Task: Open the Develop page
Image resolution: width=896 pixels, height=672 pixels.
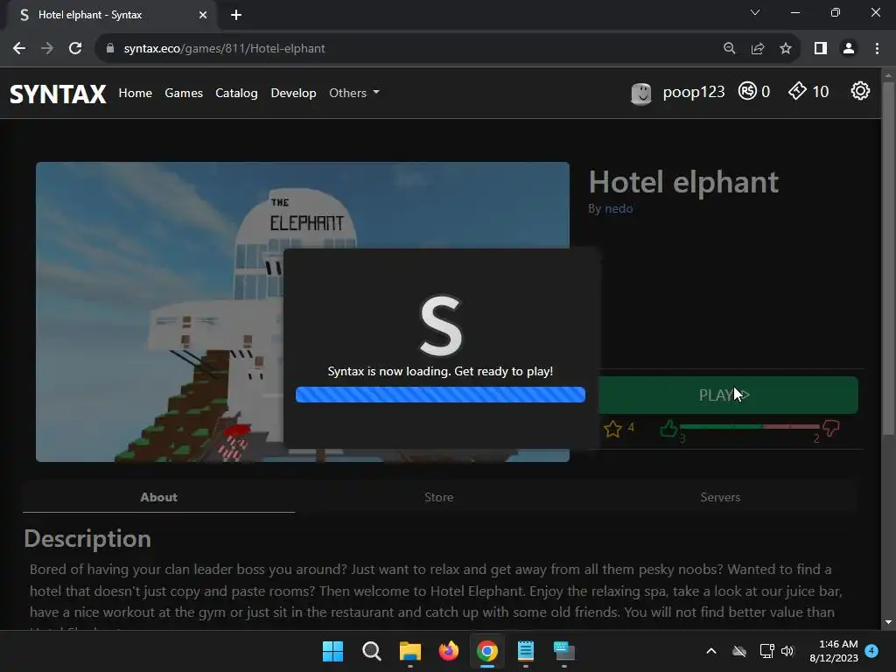Action: [293, 93]
